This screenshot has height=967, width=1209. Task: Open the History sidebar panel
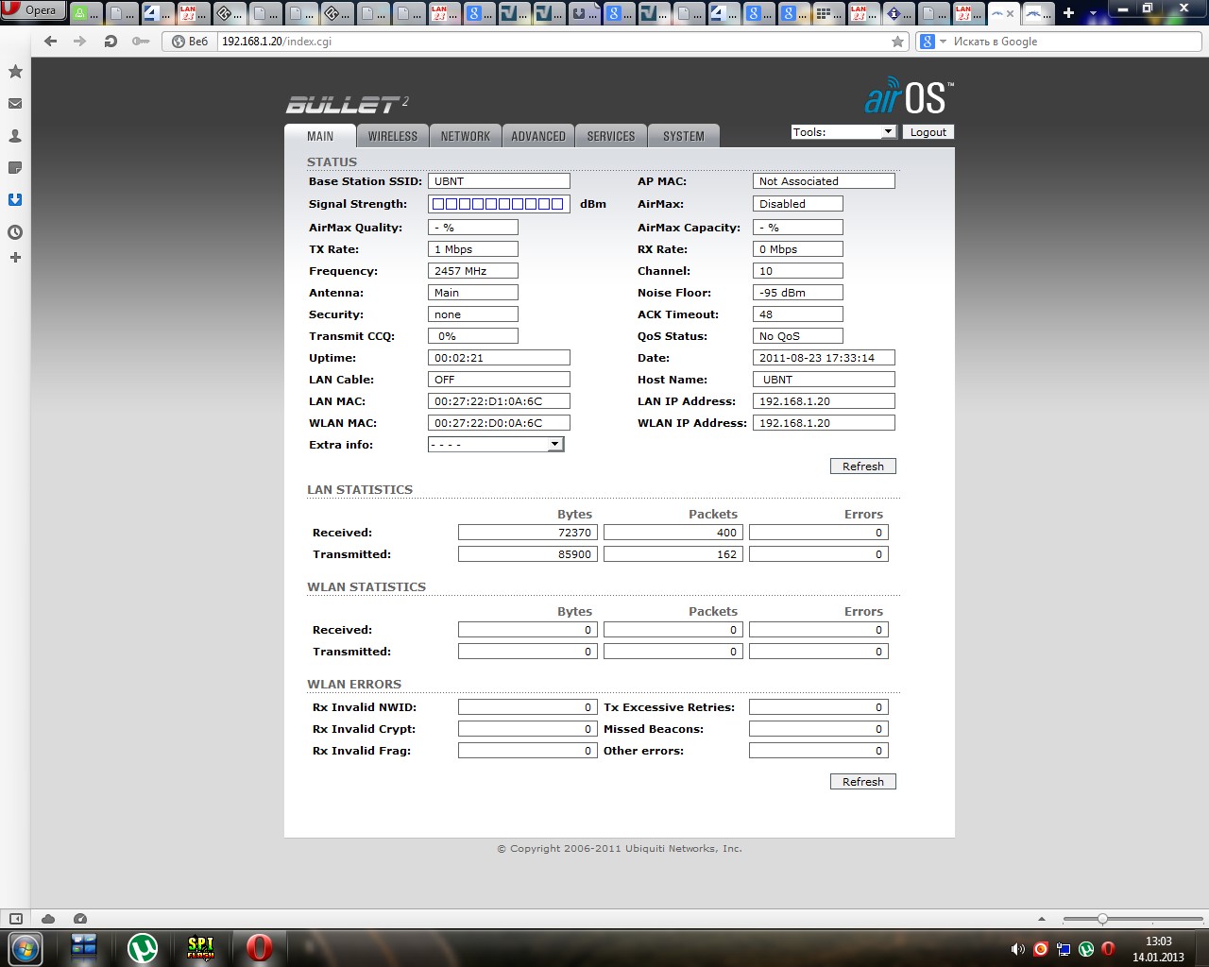[15, 232]
